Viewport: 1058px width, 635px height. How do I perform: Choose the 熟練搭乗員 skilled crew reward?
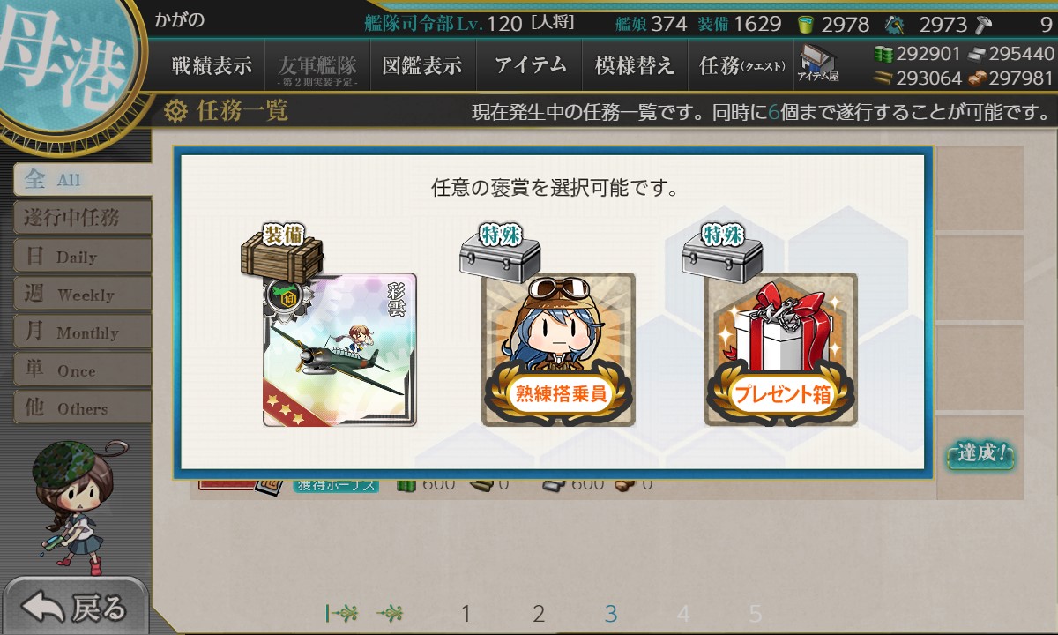pos(558,349)
